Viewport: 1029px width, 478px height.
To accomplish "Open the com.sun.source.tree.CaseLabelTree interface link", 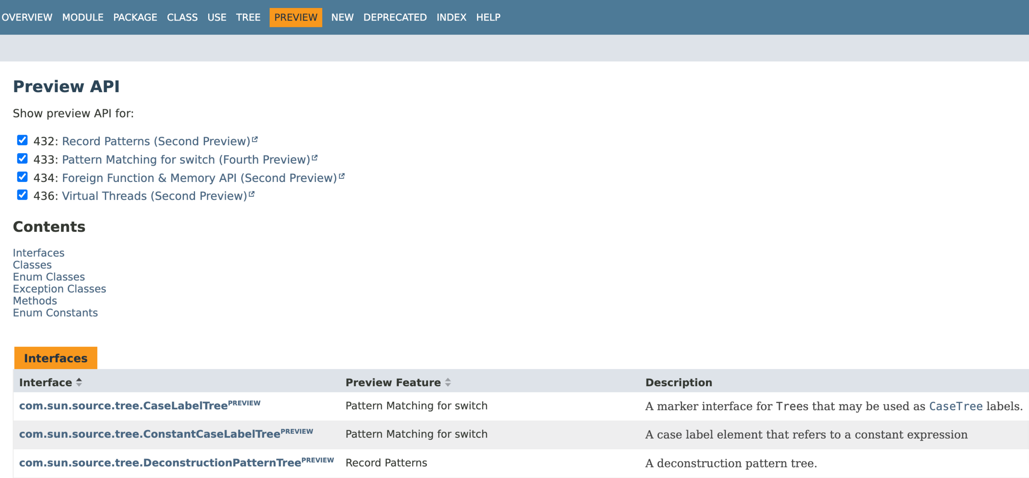I will pos(123,406).
